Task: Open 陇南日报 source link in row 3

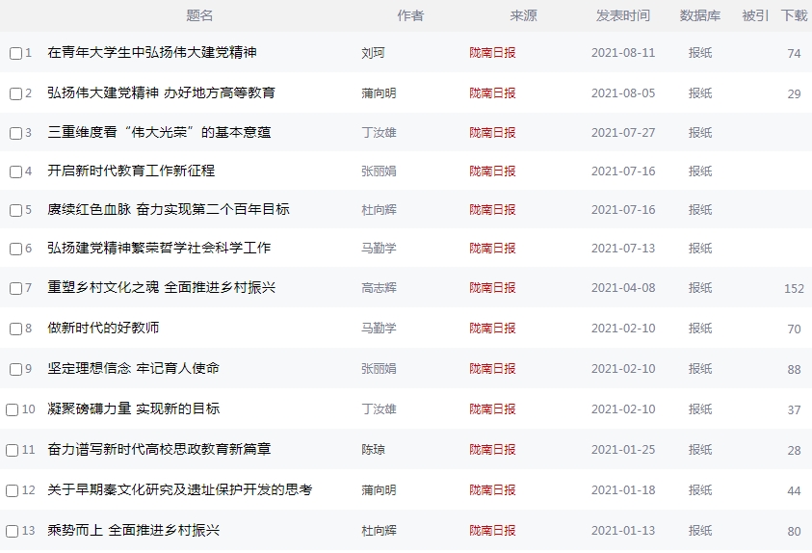Action: 492,132
